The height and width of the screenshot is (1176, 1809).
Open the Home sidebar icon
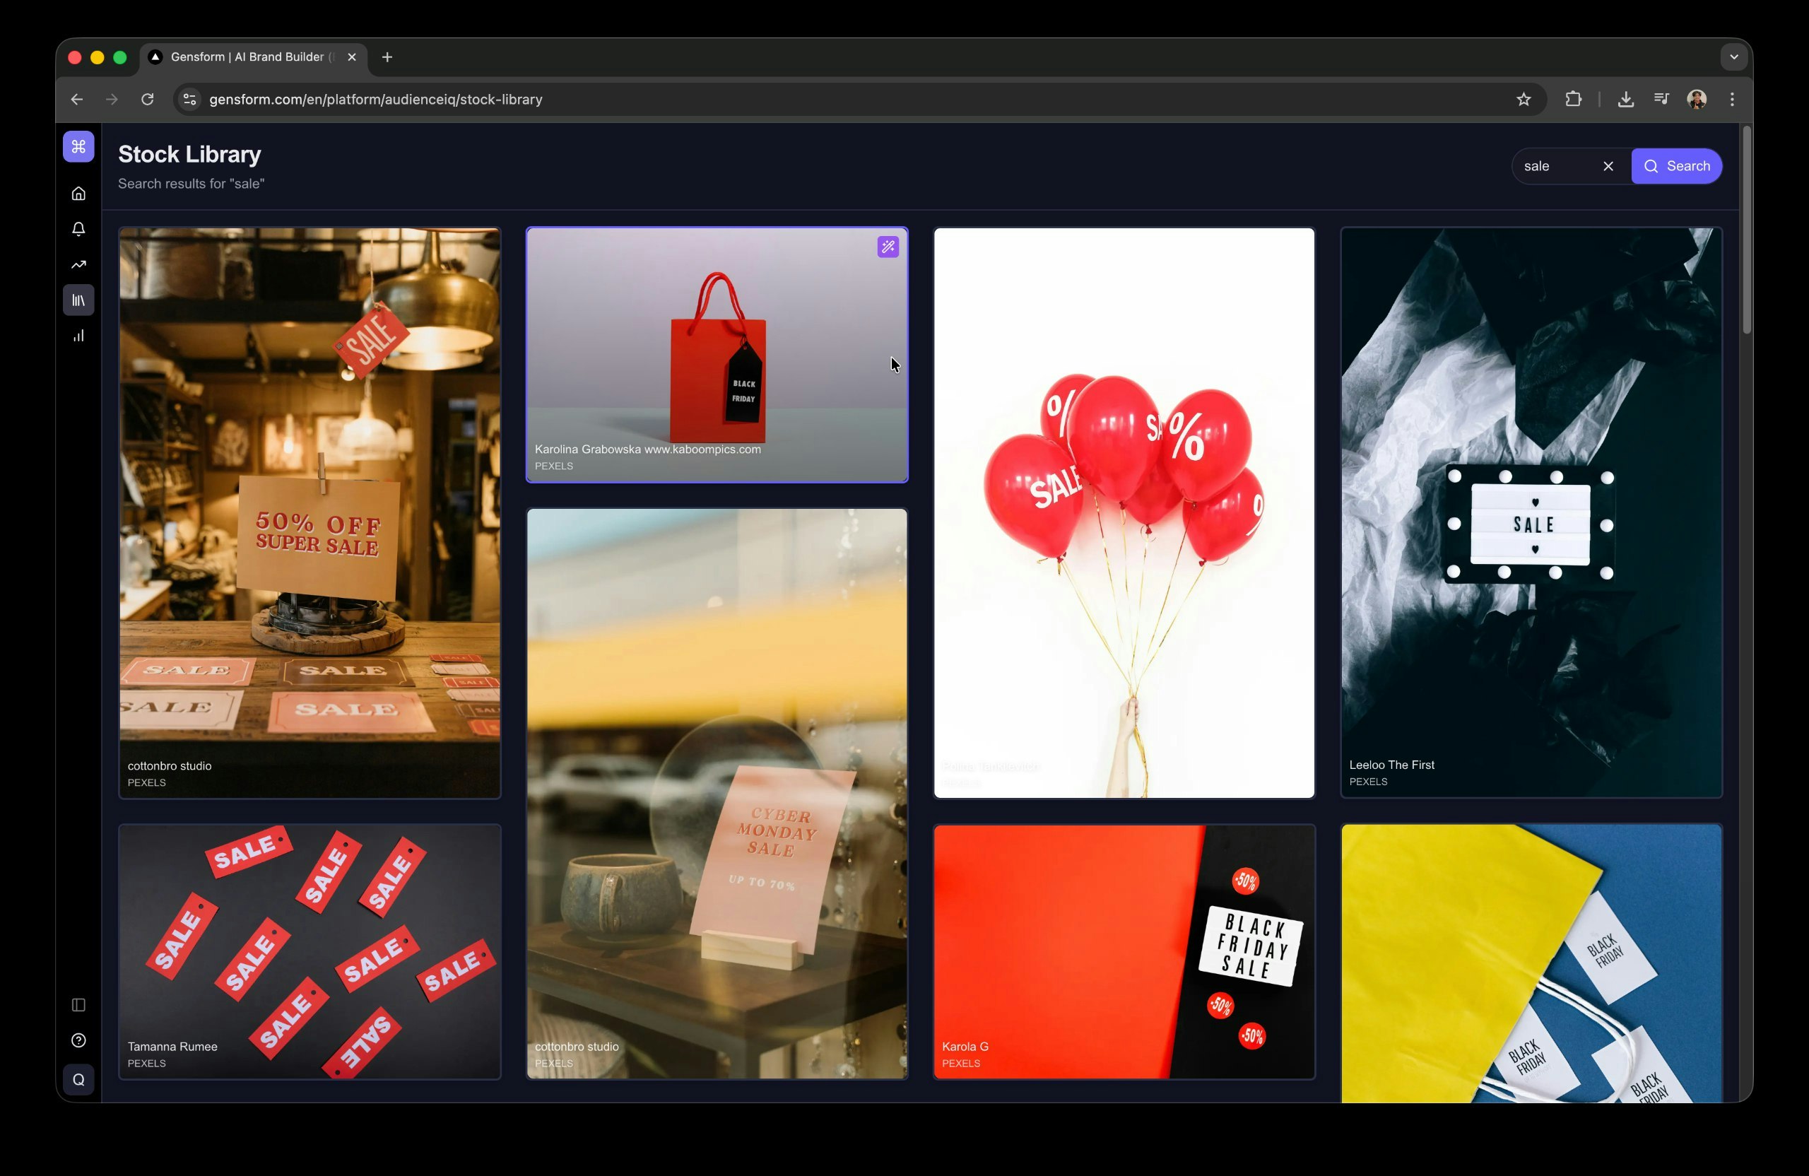[78, 193]
